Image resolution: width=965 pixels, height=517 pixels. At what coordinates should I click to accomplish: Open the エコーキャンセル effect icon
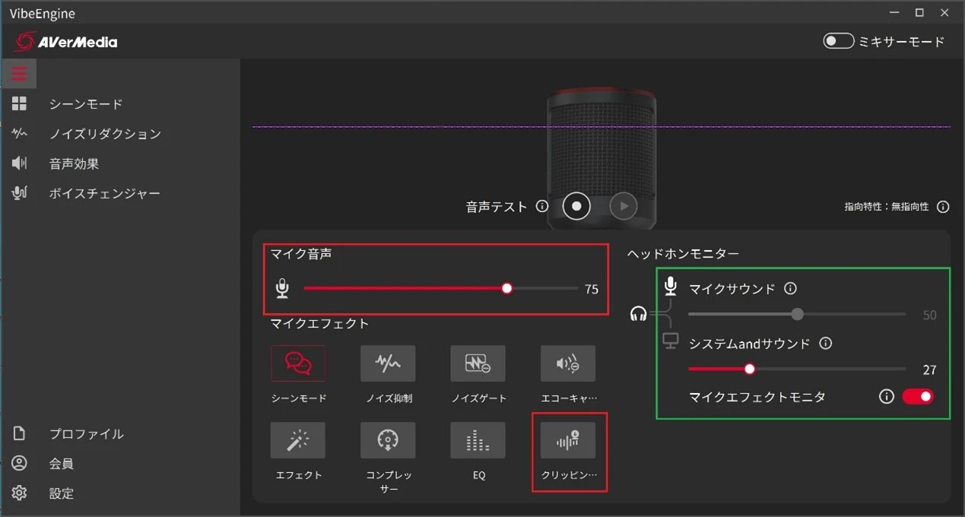point(567,363)
